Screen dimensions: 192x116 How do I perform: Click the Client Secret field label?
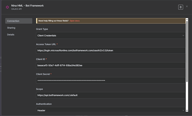[x=44, y=74]
